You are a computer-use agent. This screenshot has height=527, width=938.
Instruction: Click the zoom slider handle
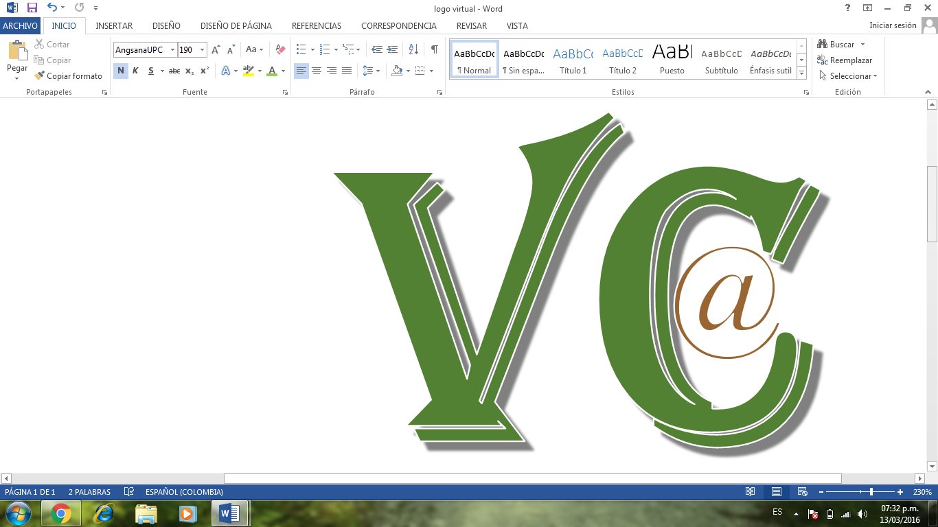pyautogui.click(x=871, y=492)
